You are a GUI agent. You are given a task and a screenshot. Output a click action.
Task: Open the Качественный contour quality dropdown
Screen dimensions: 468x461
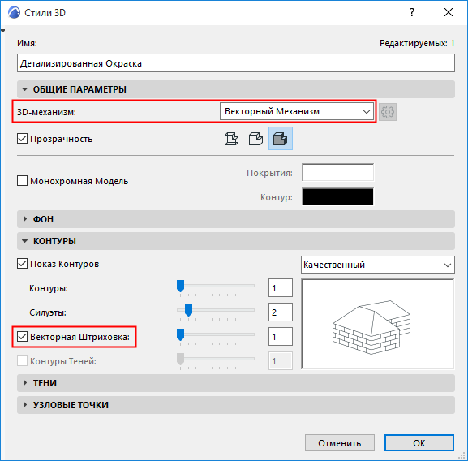tap(378, 265)
